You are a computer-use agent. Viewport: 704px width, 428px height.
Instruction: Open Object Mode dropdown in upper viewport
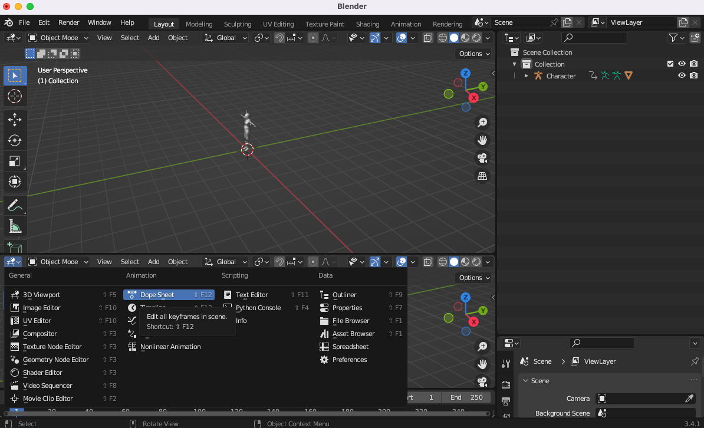(x=58, y=38)
